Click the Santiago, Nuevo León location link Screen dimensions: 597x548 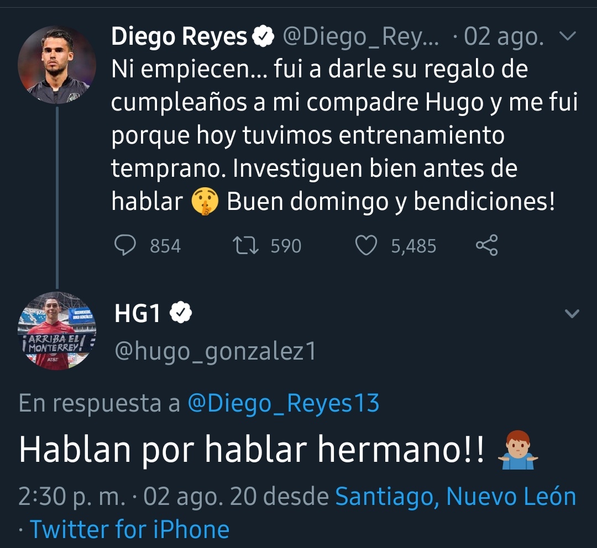455,497
